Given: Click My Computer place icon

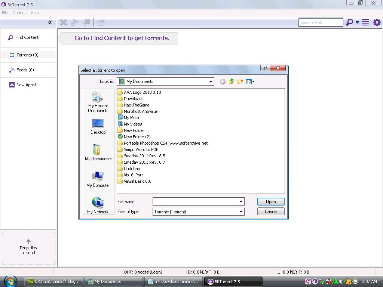Looking at the screenshot, I should (98, 179).
